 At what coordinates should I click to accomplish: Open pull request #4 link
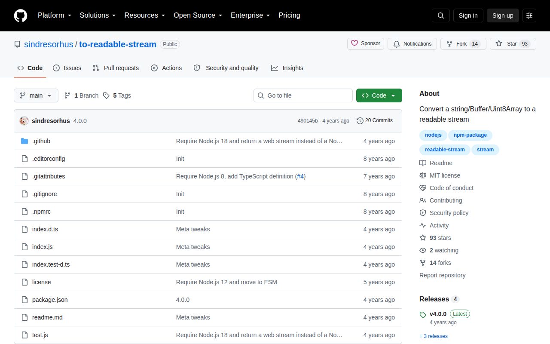pyautogui.click(x=300, y=176)
